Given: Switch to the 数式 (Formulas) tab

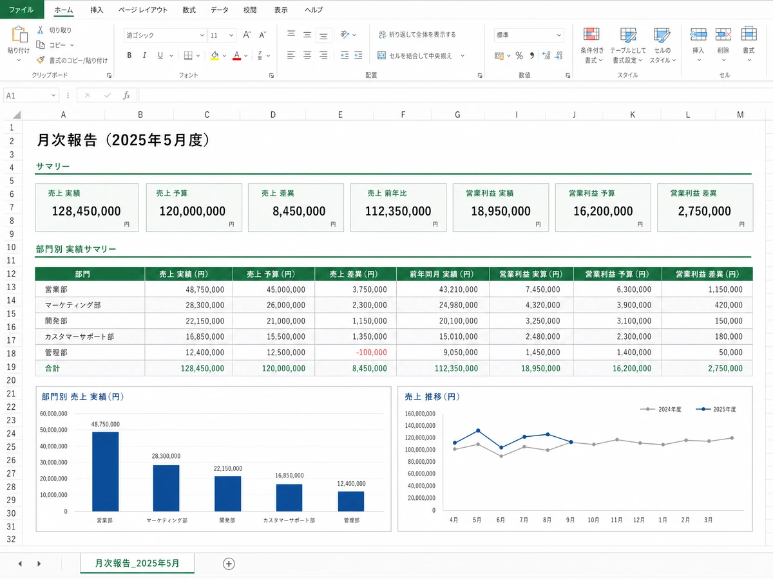Looking at the screenshot, I should point(189,10).
